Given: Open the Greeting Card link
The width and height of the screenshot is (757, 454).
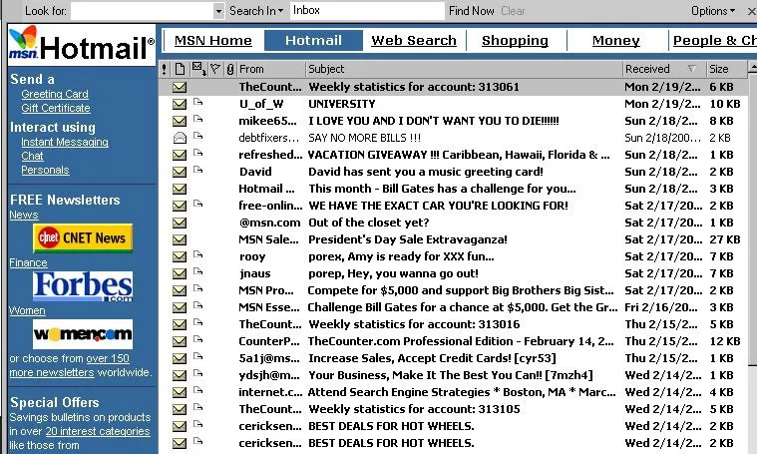Looking at the screenshot, I should click(55, 94).
